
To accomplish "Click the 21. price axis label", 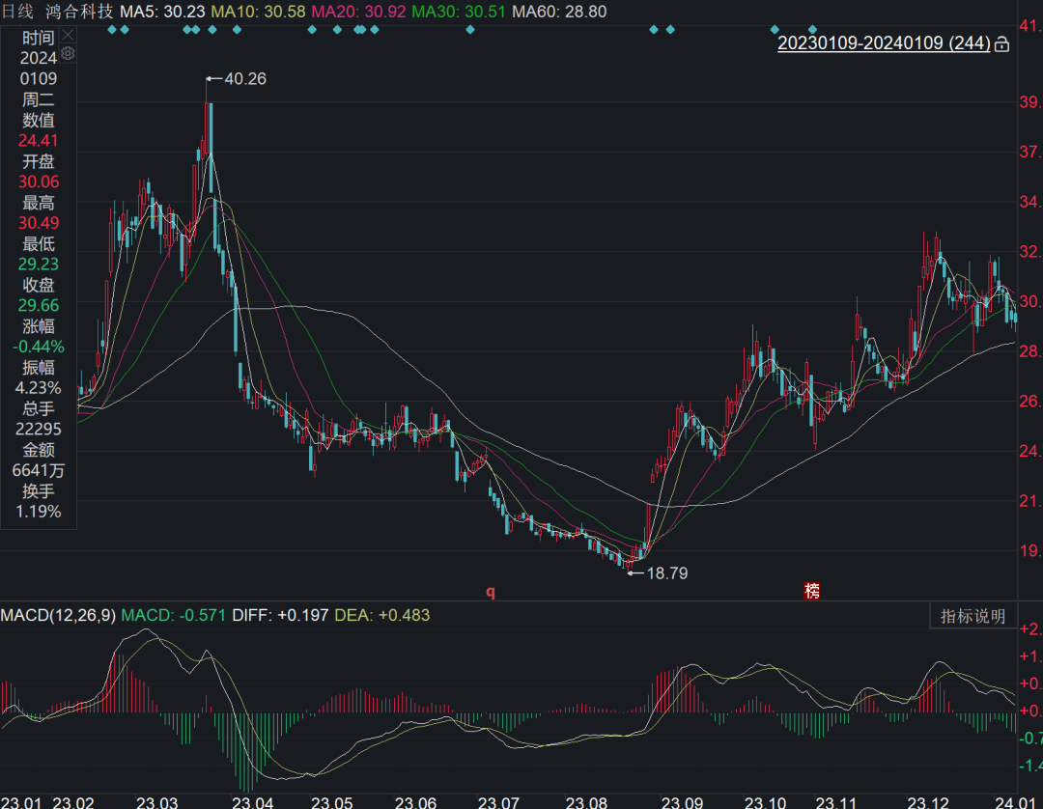I will [x=1030, y=500].
